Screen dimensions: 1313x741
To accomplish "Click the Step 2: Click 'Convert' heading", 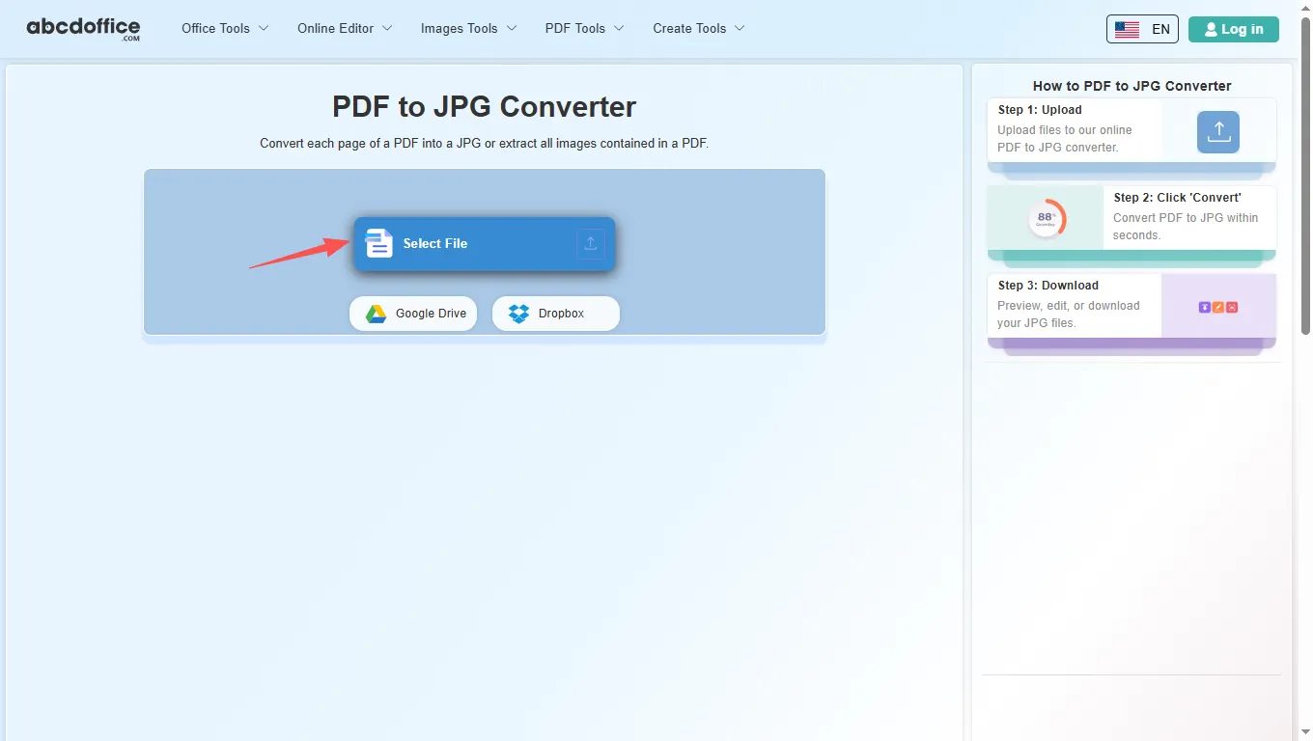I will (1178, 198).
